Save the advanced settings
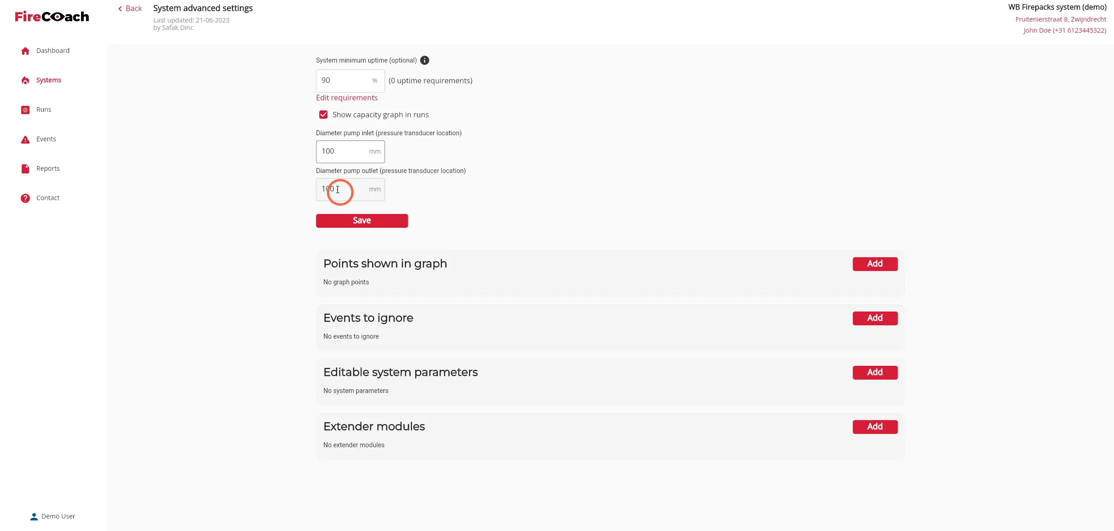 click(362, 220)
